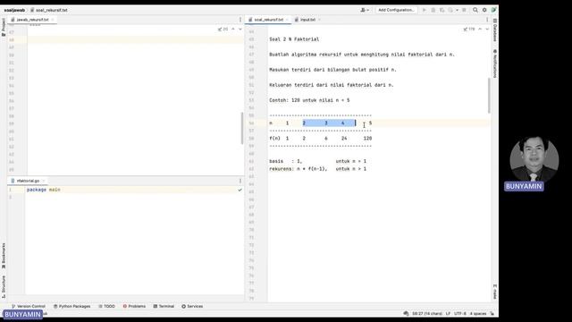Click the Add Configuration button

[x=396, y=10]
